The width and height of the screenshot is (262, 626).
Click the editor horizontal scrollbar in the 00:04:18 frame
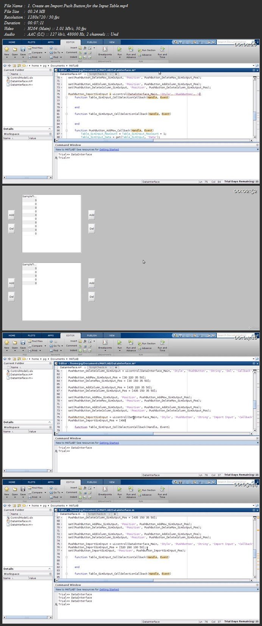click(x=153, y=434)
